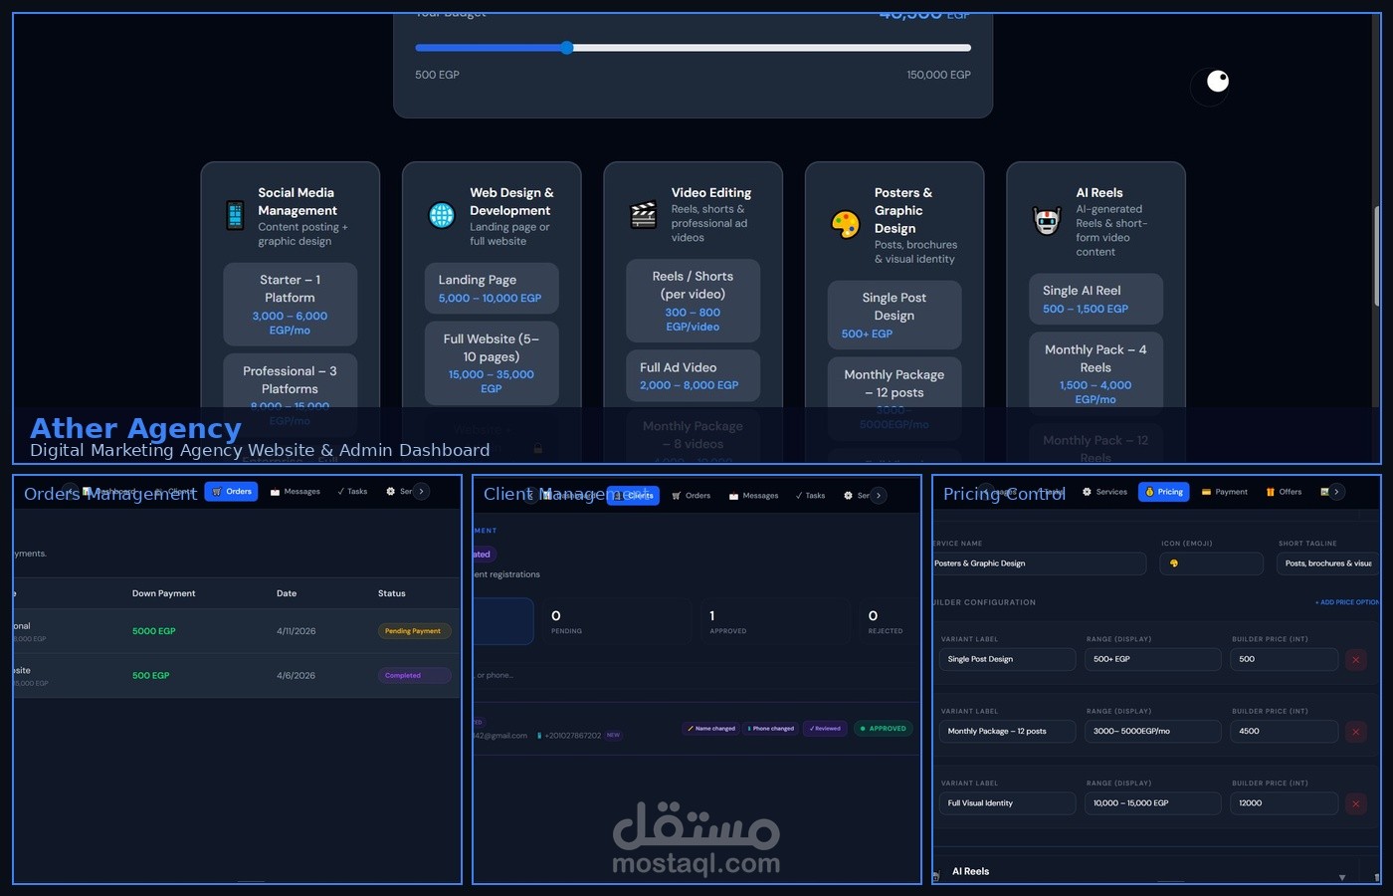
Task: Click the 500 EGP down payment cell
Action: click(151, 675)
